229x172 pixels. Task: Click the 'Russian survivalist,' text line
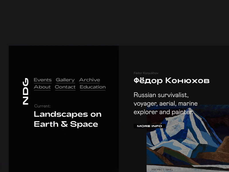[161, 95]
